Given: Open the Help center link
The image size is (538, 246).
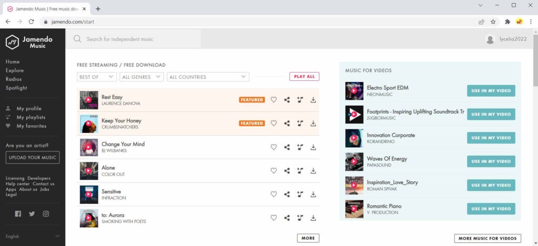Looking at the screenshot, I should pos(18,183).
